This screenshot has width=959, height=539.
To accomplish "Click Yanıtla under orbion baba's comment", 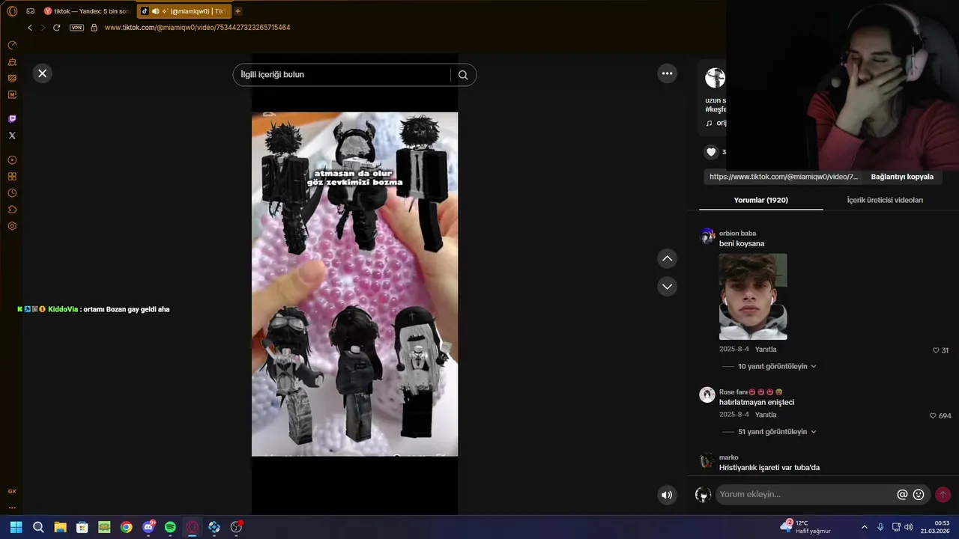I will click(766, 350).
